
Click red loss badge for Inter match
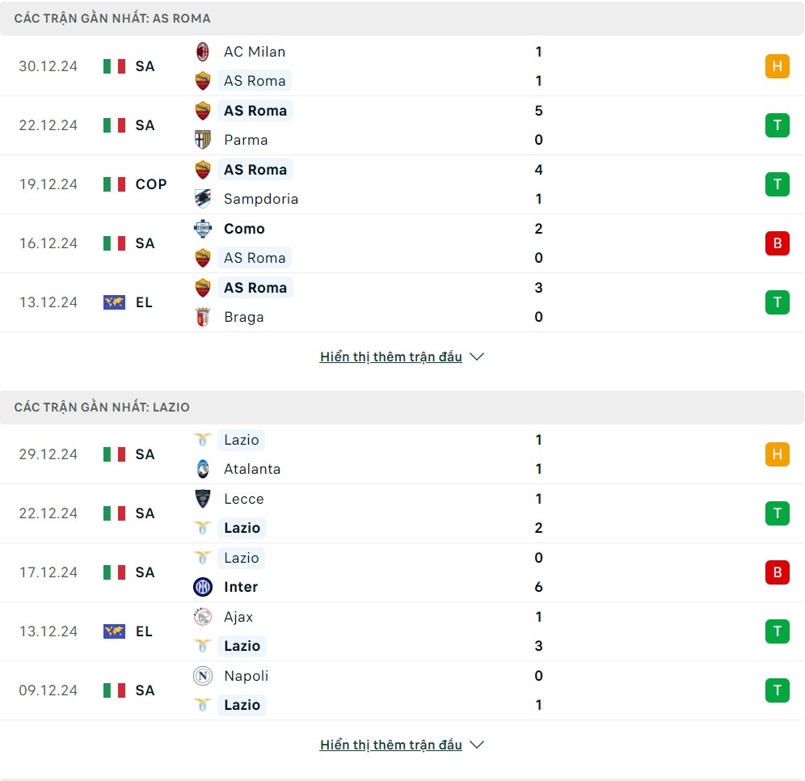(778, 572)
